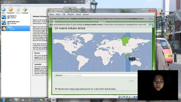Click the optical disk status icon
Image resolution: width=181 pixels, height=102 pixels.
122,97
